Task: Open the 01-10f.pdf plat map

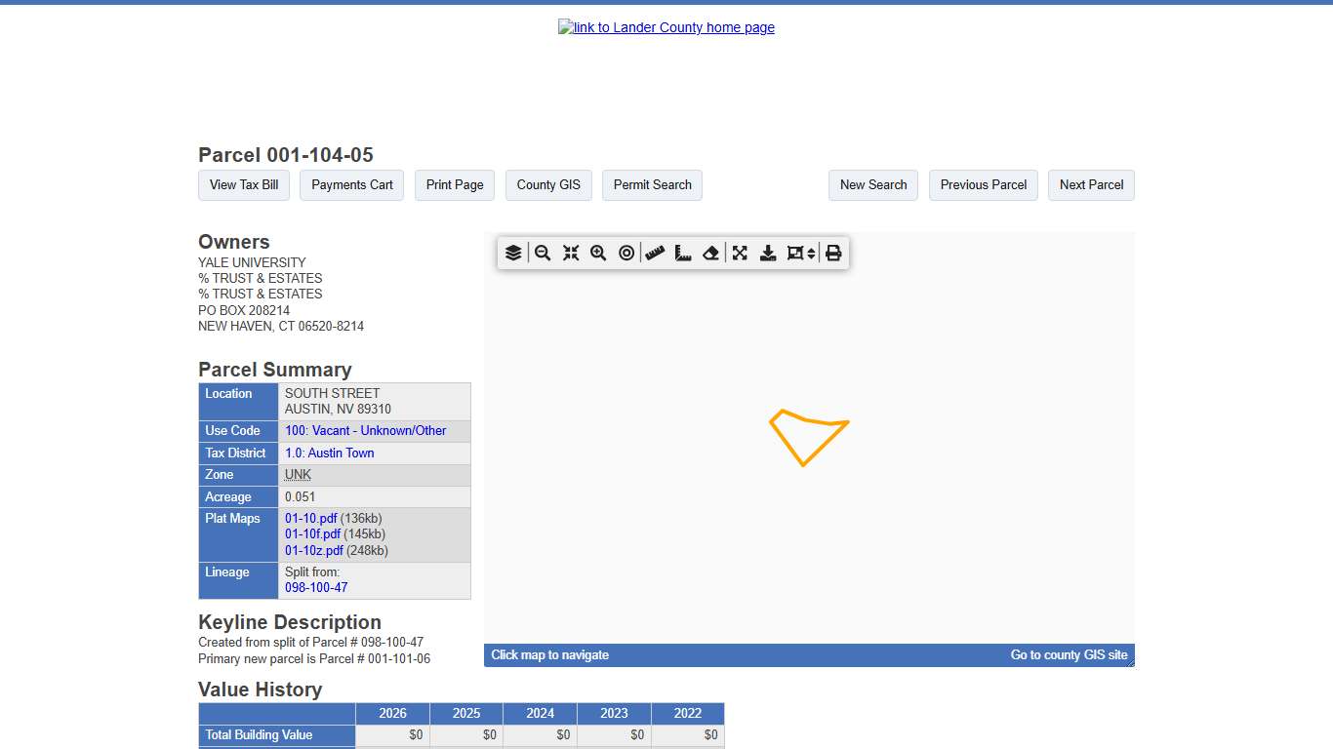Action: (x=312, y=534)
